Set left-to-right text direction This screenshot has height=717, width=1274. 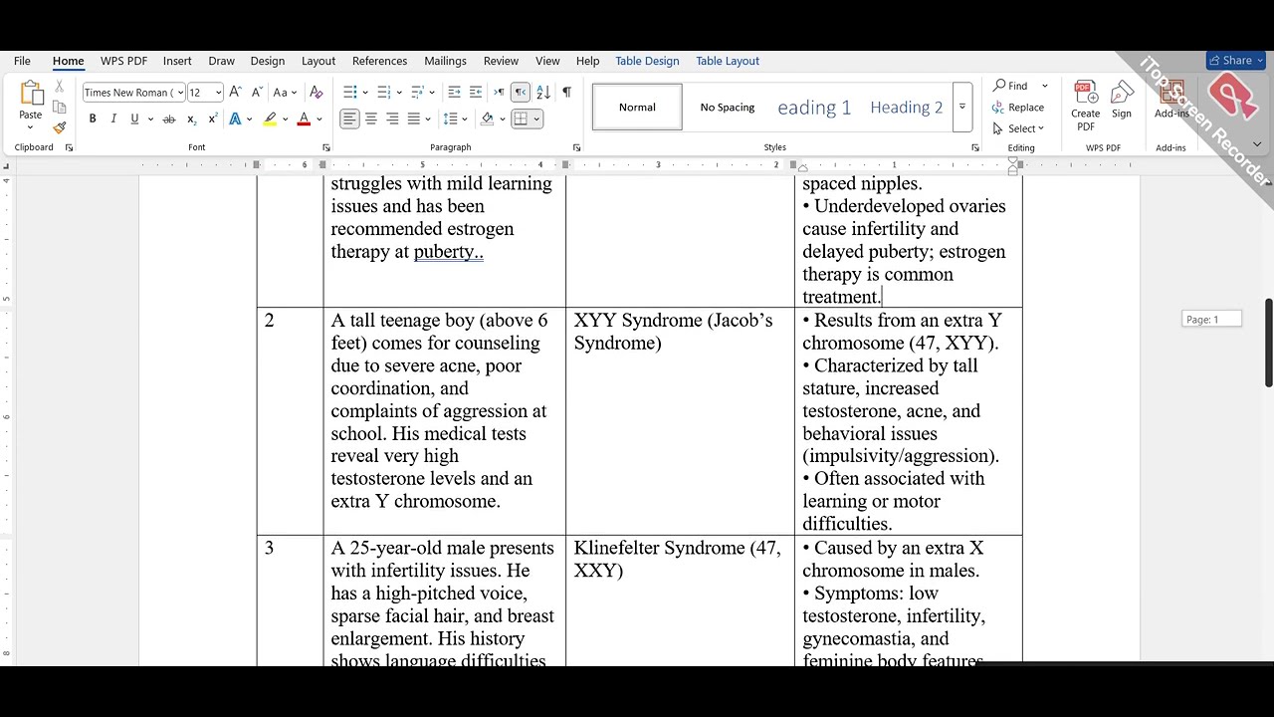click(500, 93)
